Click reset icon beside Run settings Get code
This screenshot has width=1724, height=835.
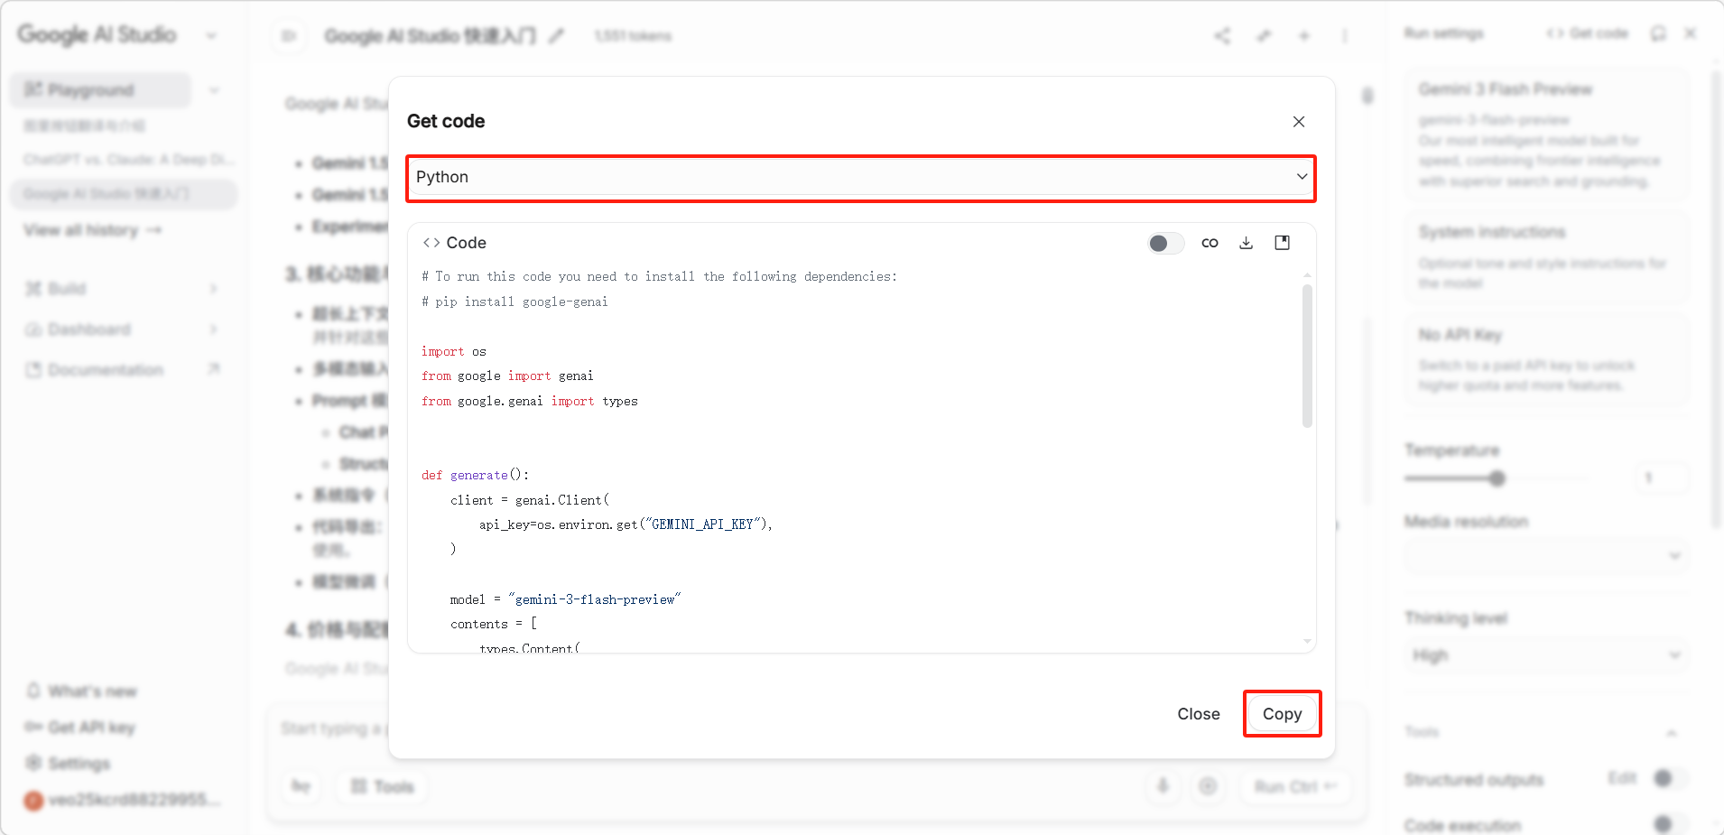tap(1658, 33)
